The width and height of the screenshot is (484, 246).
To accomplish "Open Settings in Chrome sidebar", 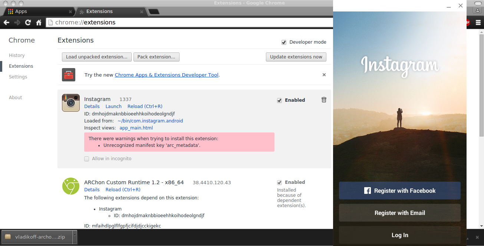I will (18, 77).
